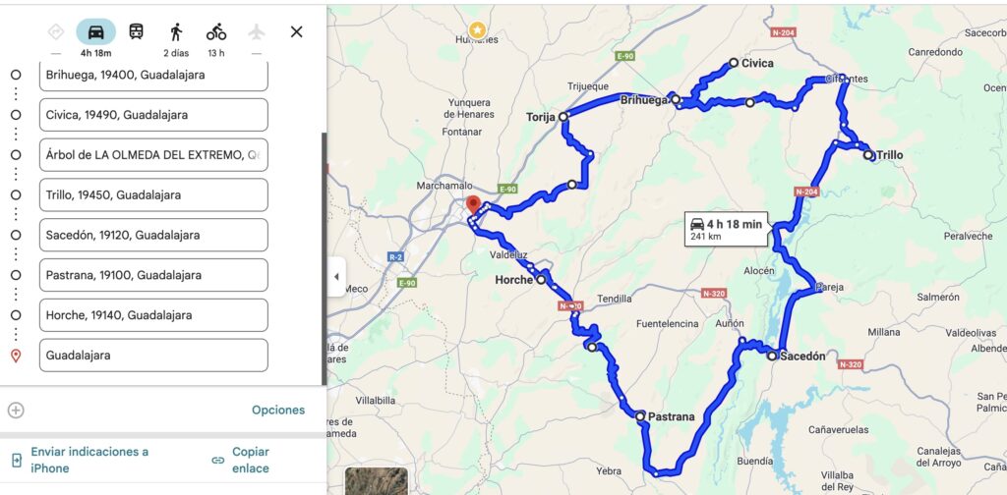Click the 4 h 18 min route label

click(726, 230)
